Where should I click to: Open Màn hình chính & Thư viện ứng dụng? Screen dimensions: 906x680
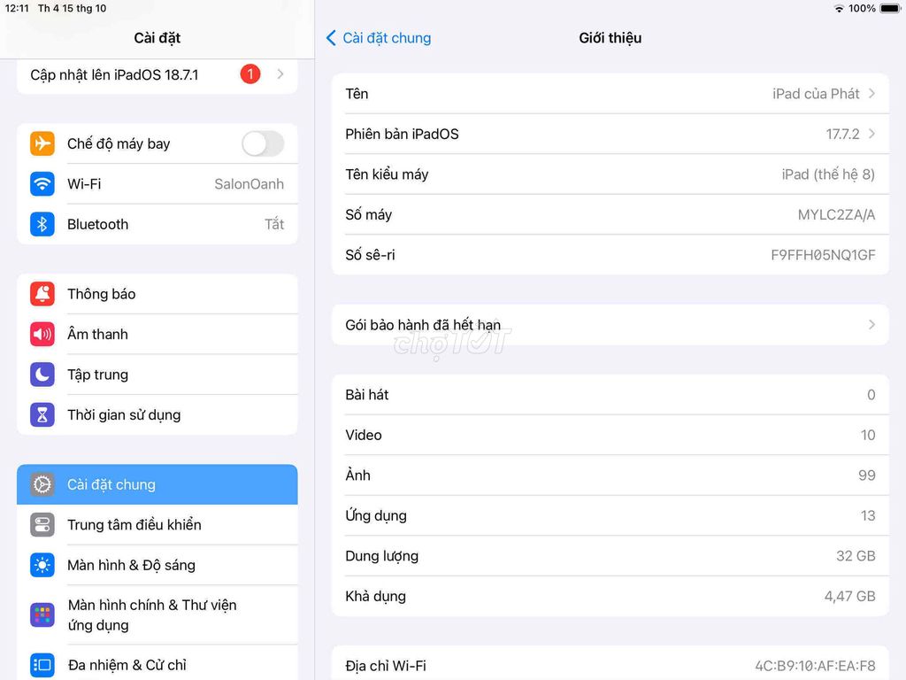[157, 614]
